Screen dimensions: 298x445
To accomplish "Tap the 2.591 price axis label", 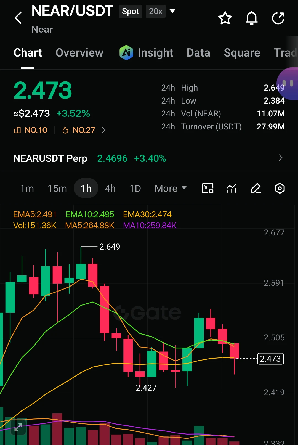I will point(274,283).
